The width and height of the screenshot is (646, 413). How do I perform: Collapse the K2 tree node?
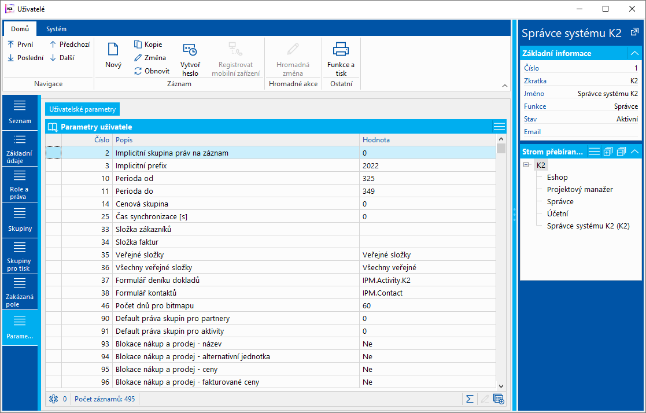(526, 165)
